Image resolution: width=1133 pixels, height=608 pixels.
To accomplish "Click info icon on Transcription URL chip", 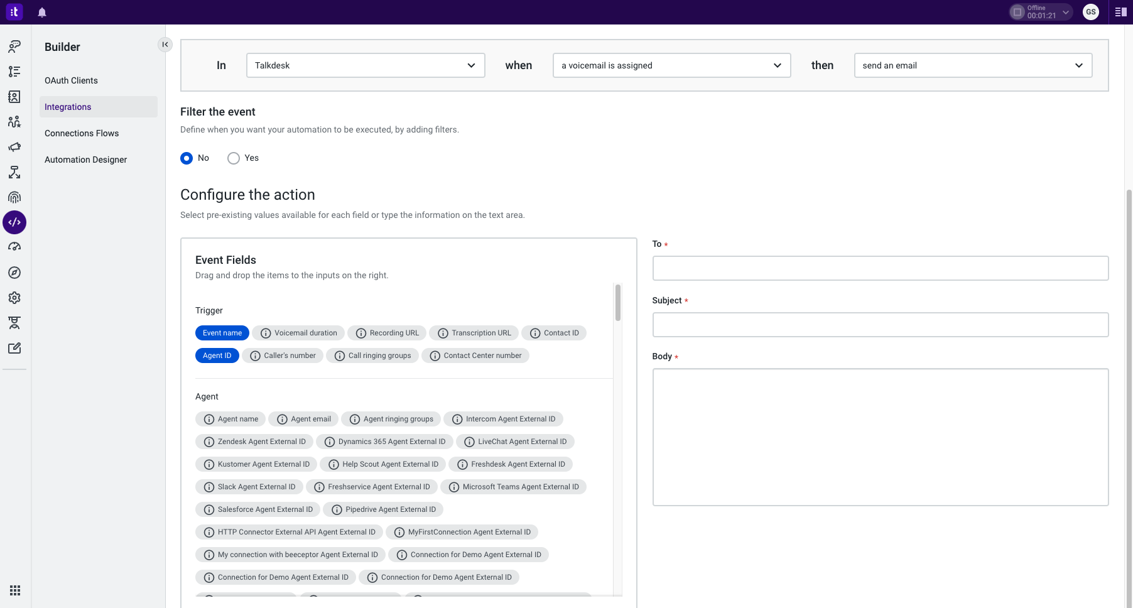I will coord(443,334).
